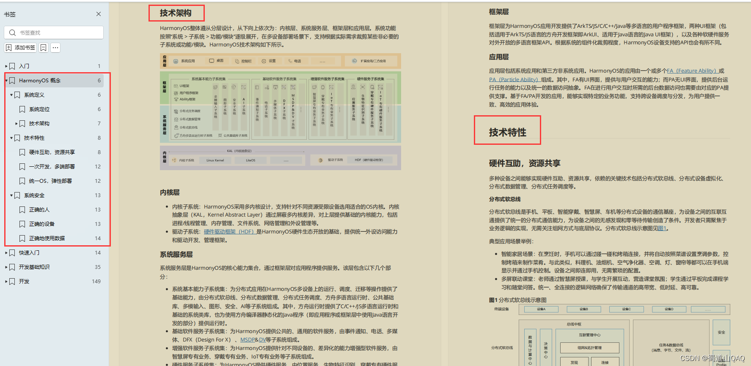Click bookmark icon beside 开发基础知识
Image resolution: width=751 pixels, height=366 pixels.
pyautogui.click(x=12, y=267)
